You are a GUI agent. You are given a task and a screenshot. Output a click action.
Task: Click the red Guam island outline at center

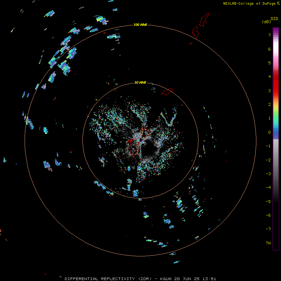139,141
